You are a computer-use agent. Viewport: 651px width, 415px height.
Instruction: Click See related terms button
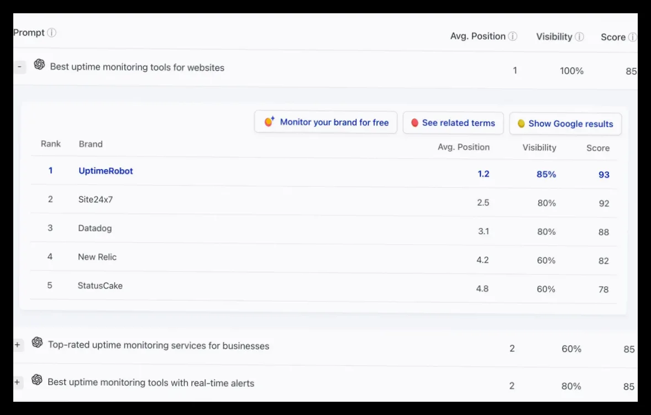tap(453, 123)
